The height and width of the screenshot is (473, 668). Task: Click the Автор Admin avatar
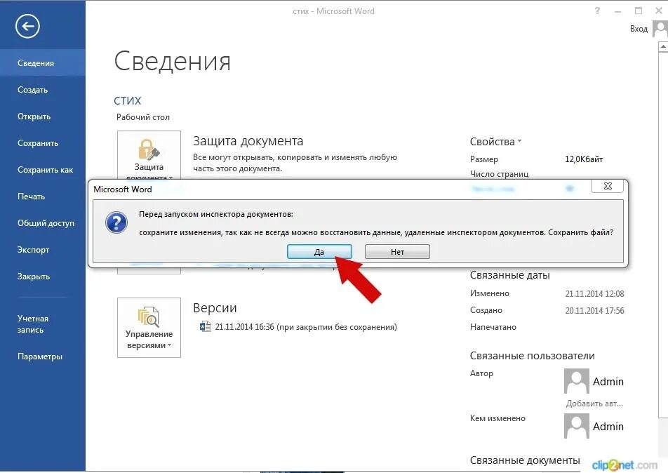tap(576, 381)
